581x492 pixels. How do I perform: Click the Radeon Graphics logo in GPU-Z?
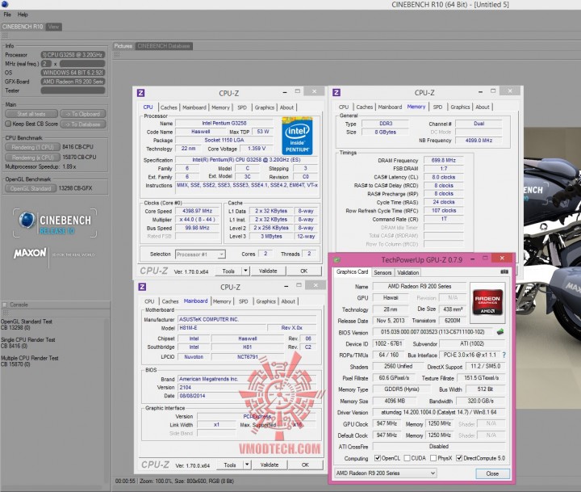pos(487,302)
